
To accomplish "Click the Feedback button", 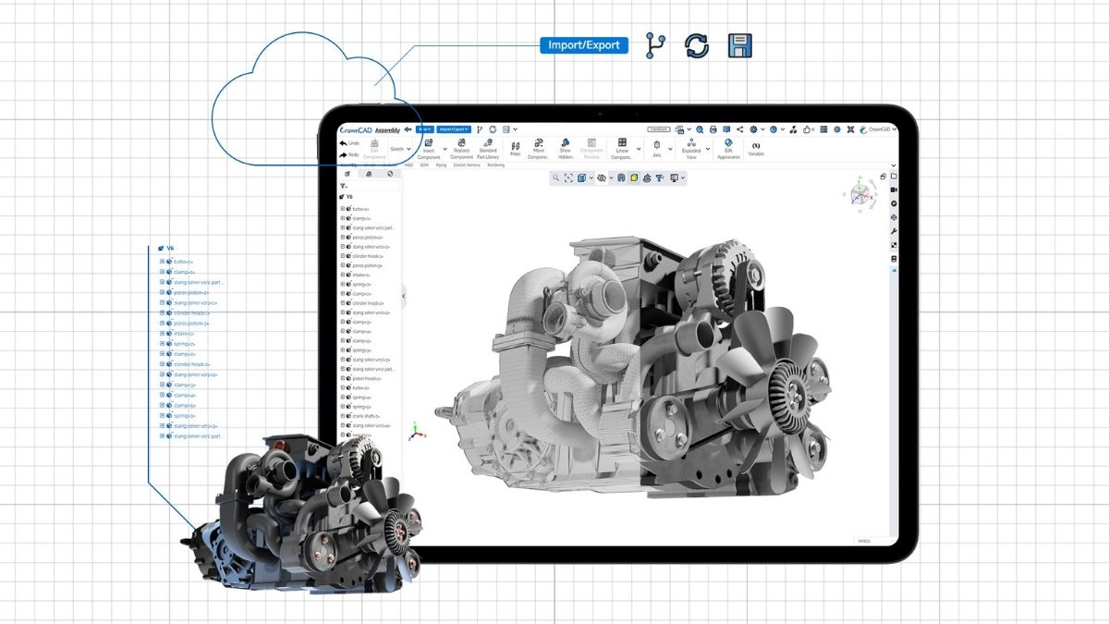I will coord(659,129).
